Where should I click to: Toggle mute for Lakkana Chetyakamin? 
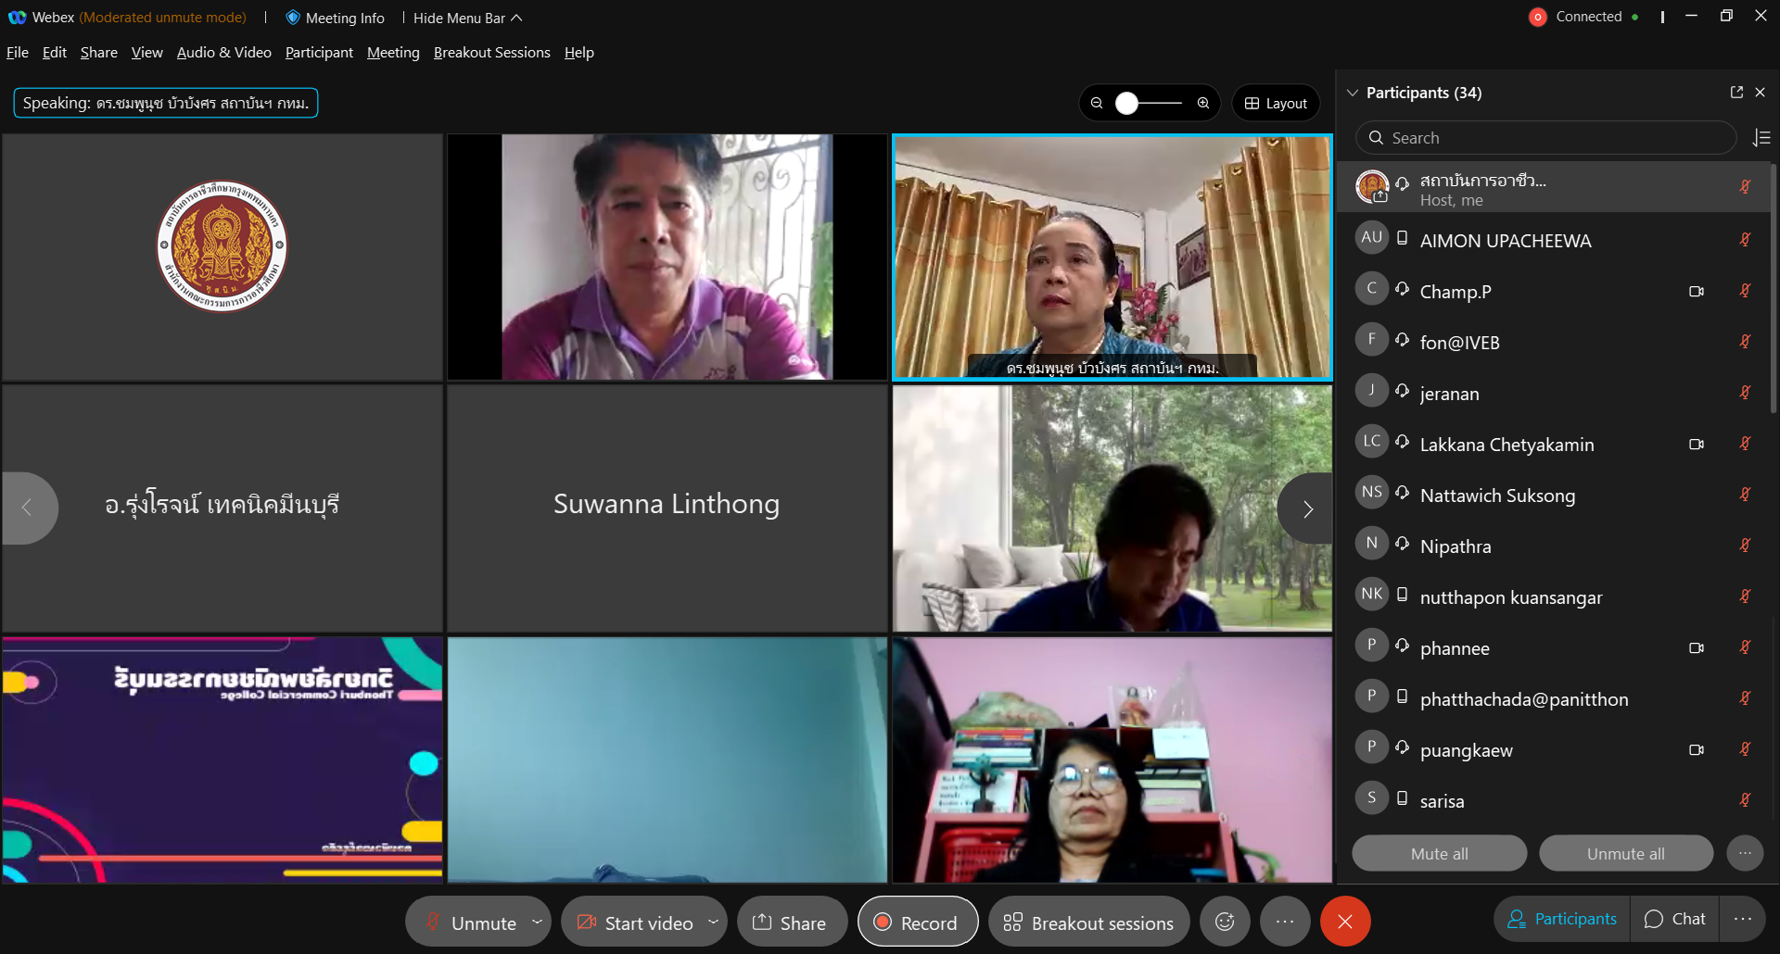tap(1745, 444)
